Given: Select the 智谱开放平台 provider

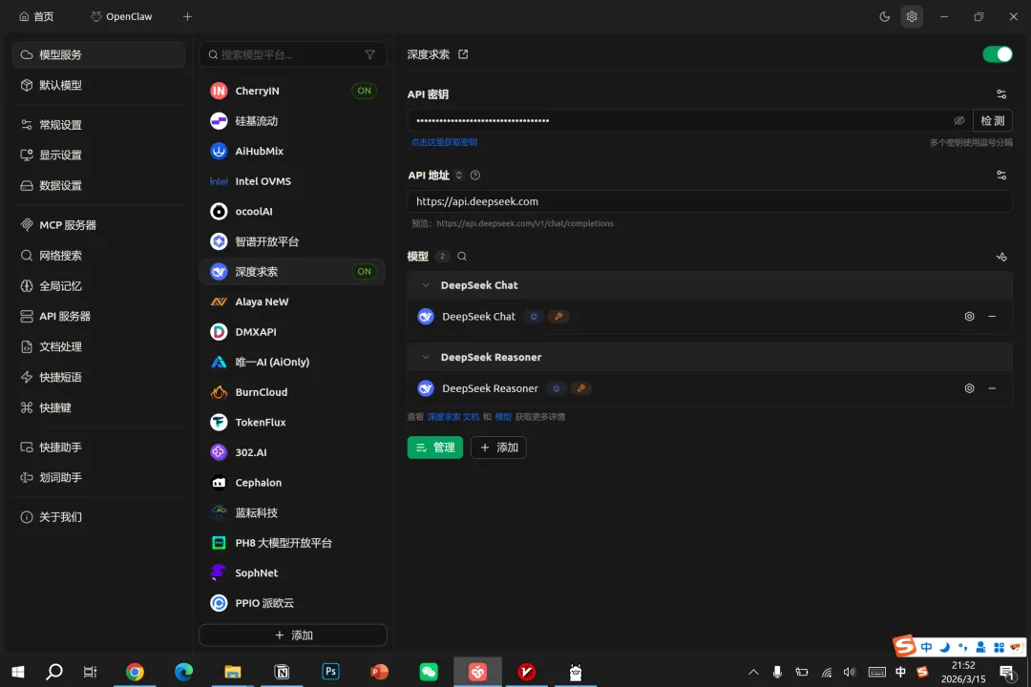Looking at the screenshot, I should click(293, 241).
